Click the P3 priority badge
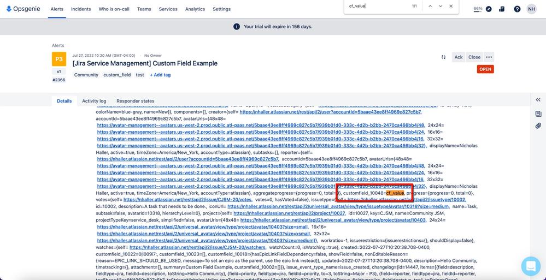The width and height of the screenshot is (546, 280). (59, 59)
